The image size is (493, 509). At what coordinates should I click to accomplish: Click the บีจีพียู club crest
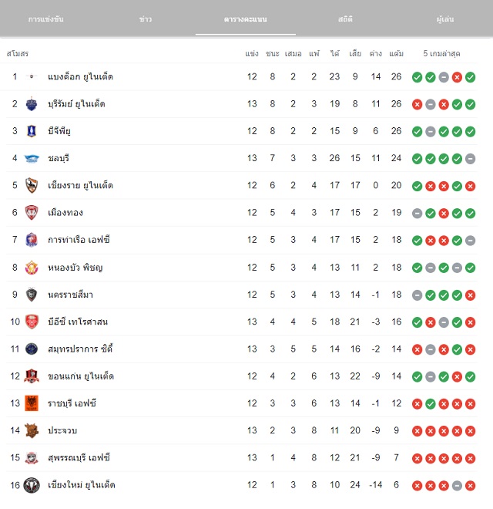[x=32, y=131]
